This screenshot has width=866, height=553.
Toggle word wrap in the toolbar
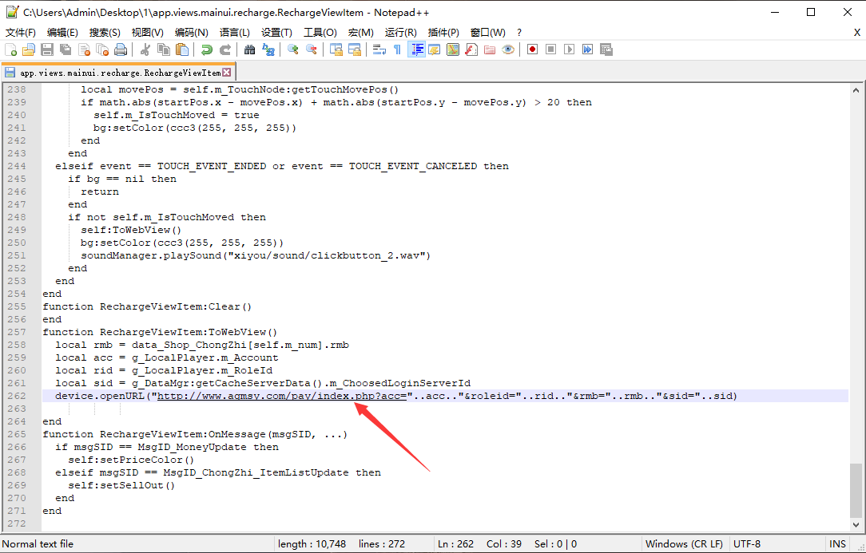click(x=379, y=49)
